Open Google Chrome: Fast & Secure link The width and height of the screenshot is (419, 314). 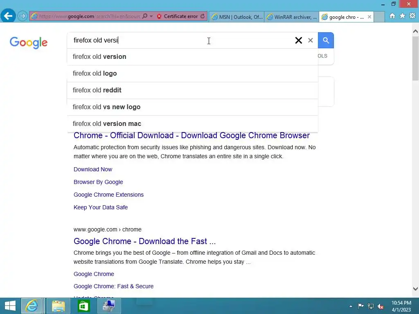(114, 286)
